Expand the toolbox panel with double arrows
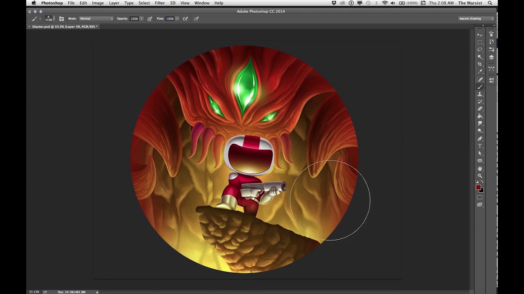This screenshot has height=294, width=524. (483, 26)
